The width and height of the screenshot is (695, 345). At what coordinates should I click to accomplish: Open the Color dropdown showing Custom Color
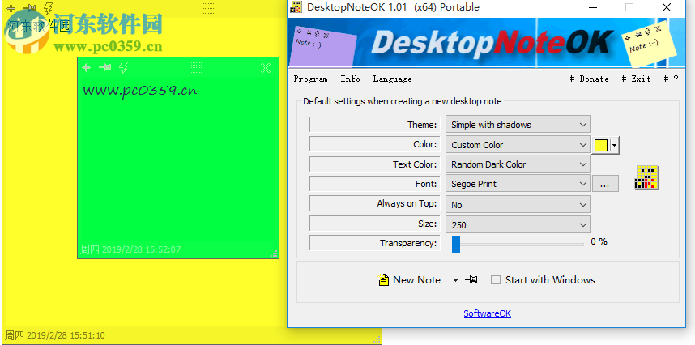518,145
